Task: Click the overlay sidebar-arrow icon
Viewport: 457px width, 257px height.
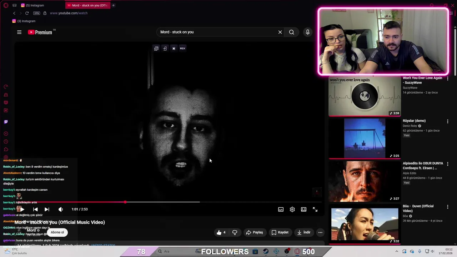Action: (x=165, y=49)
